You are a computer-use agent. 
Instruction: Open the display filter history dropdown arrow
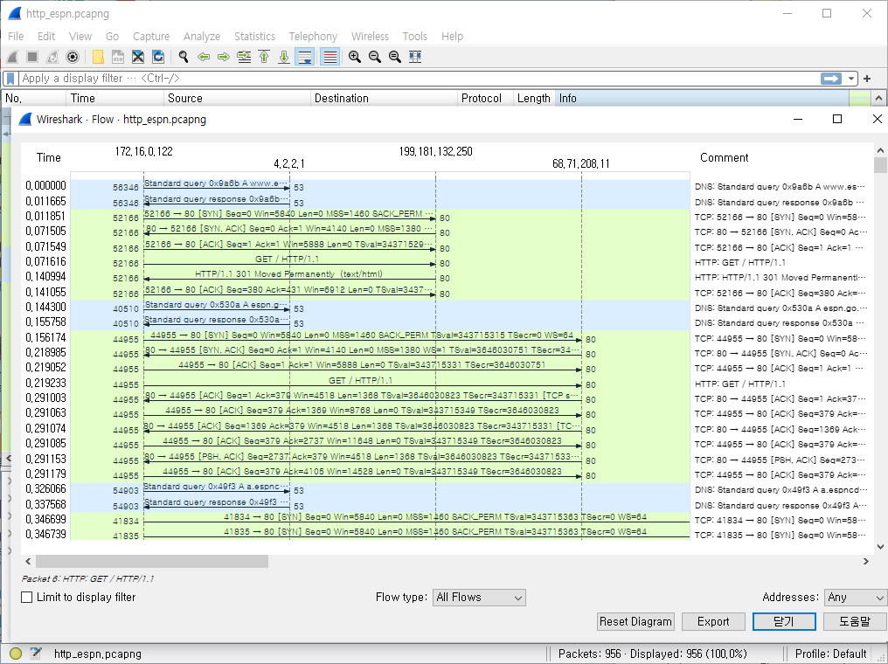point(850,79)
